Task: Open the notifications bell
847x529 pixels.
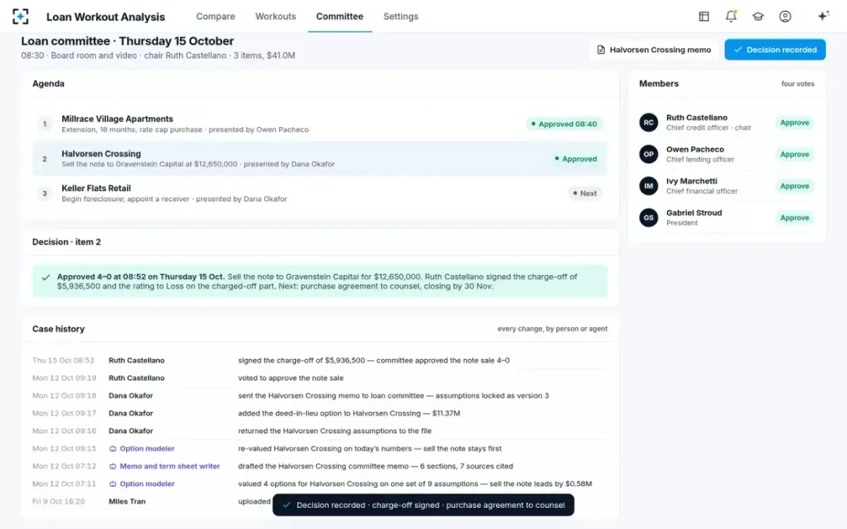Action: point(731,16)
